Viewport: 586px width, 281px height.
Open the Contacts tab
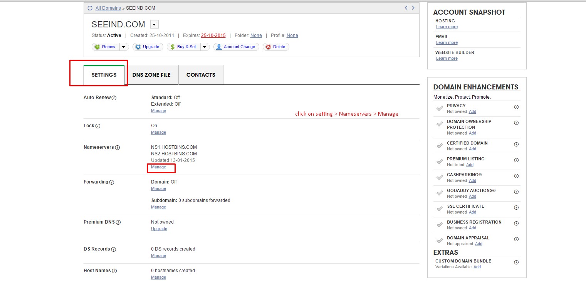pyautogui.click(x=201, y=75)
